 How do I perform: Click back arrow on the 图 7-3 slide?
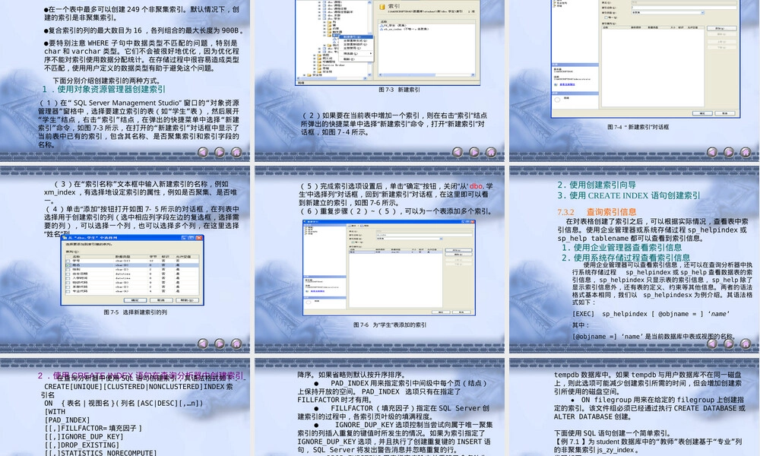coord(458,152)
